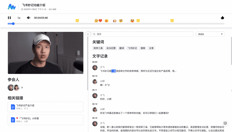Image resolution: width=232 pixels, height=132 pixels.
Task: Click the blue document icon for 小彩蛋
Action: (13, 120)
